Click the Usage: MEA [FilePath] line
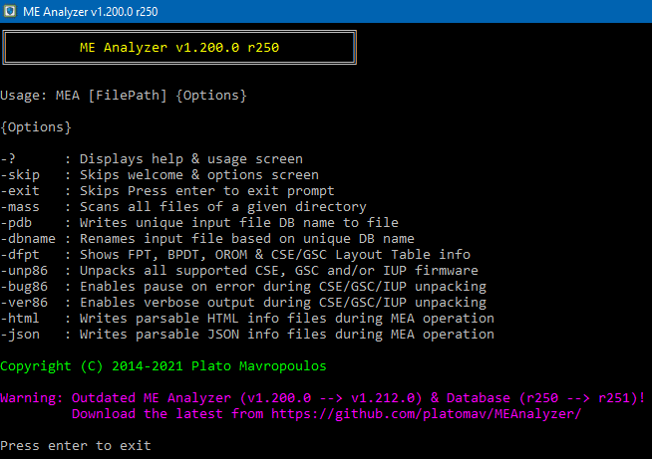This screenshot has width=652, height=459. tap(124, 96)
